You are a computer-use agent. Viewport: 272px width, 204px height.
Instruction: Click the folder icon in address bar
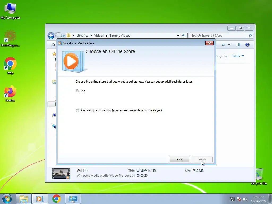(x=69, y=36)
